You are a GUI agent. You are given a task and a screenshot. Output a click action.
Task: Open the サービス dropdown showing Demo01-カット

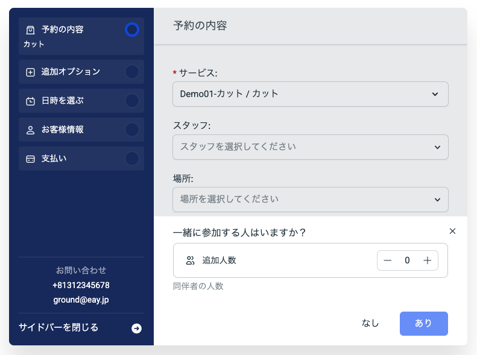310,94
